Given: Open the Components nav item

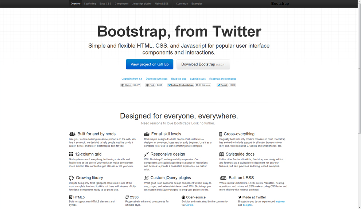Looking at the screenshot, I should (121, 4).
